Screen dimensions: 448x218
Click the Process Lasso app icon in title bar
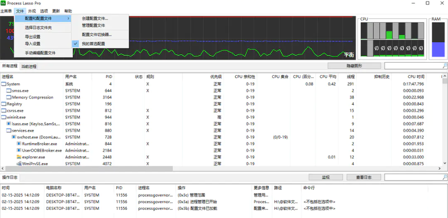click(x=3, y=3)
